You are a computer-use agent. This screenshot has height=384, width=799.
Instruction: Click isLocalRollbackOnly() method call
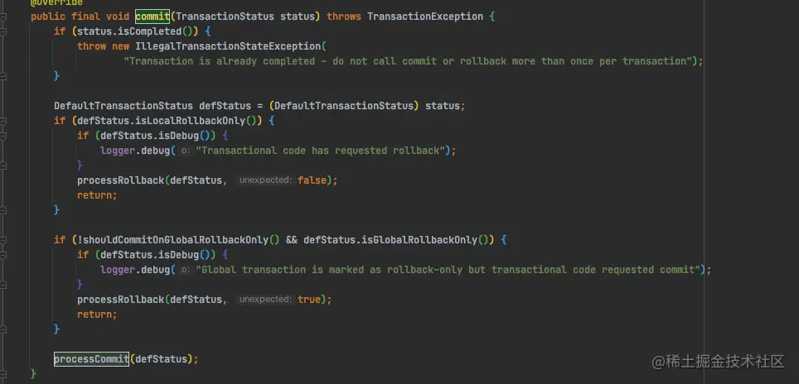coord(198,121)
